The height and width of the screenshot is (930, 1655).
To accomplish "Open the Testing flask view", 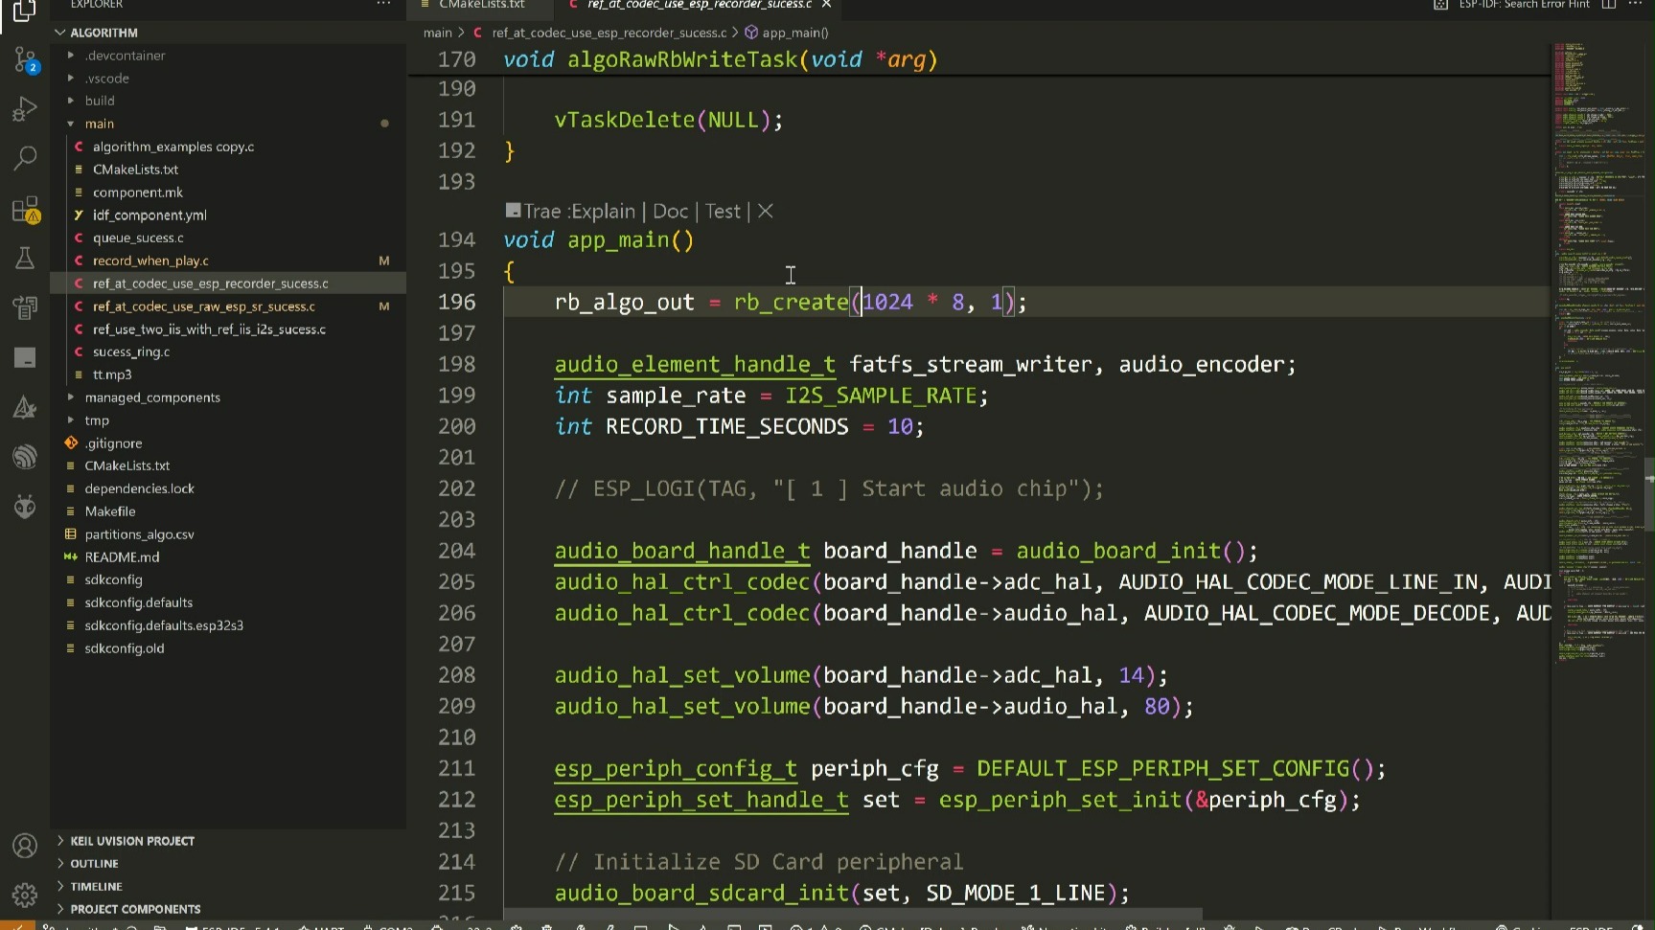I will 25,258.
